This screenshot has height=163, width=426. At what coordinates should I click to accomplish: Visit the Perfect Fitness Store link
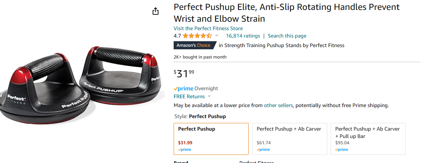[208, 28]
